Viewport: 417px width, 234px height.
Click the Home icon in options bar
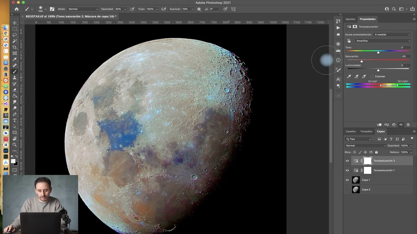pyautogui.click(x=17, y=9)
